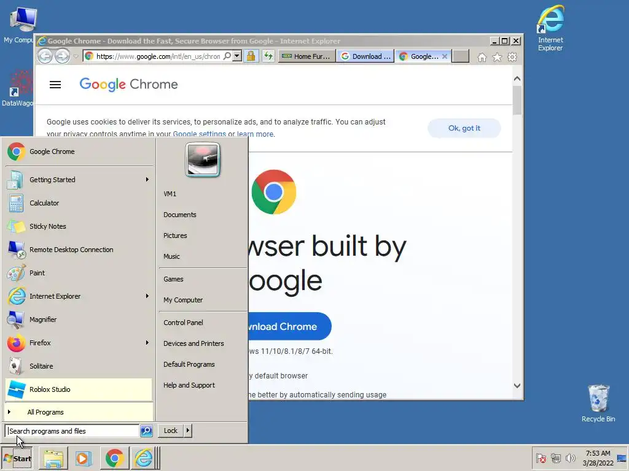Click the refresh button in Internet Explorer
629x471 pixels.
[268, 56]
